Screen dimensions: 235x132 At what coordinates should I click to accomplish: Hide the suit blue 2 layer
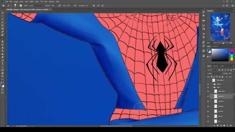point(208,101)
